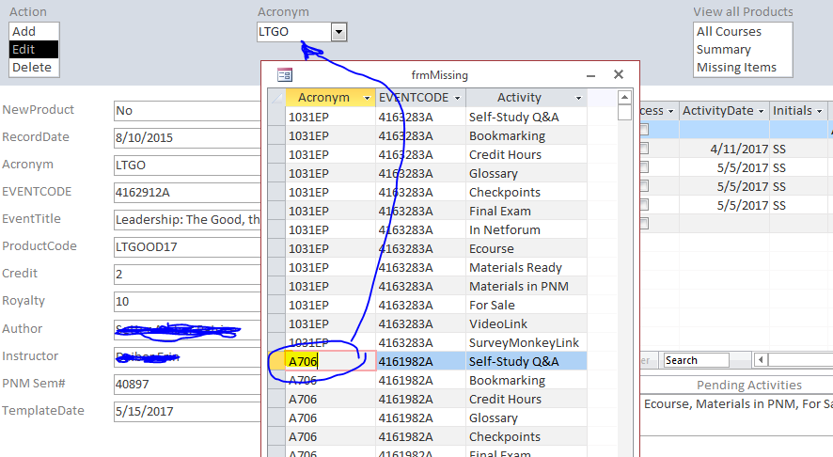This screenshot has width=833, height=457.
Task: Click the Pending Activities text box
Action: 736,415
